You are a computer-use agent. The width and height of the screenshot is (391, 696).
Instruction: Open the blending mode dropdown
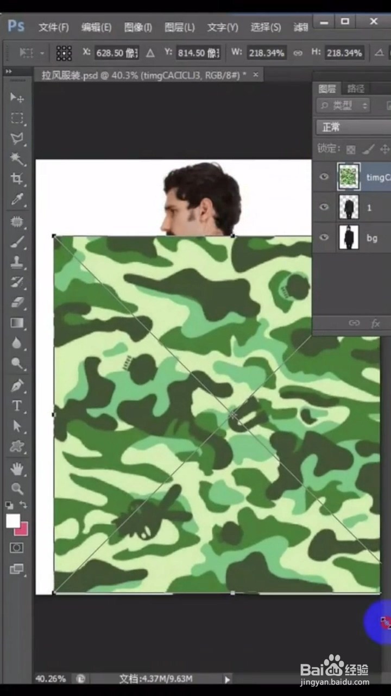click(x=354, y=127)
